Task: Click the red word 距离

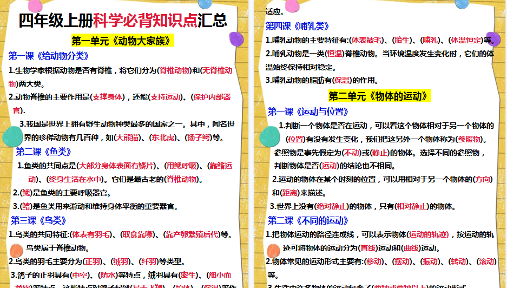Action: 289,193
